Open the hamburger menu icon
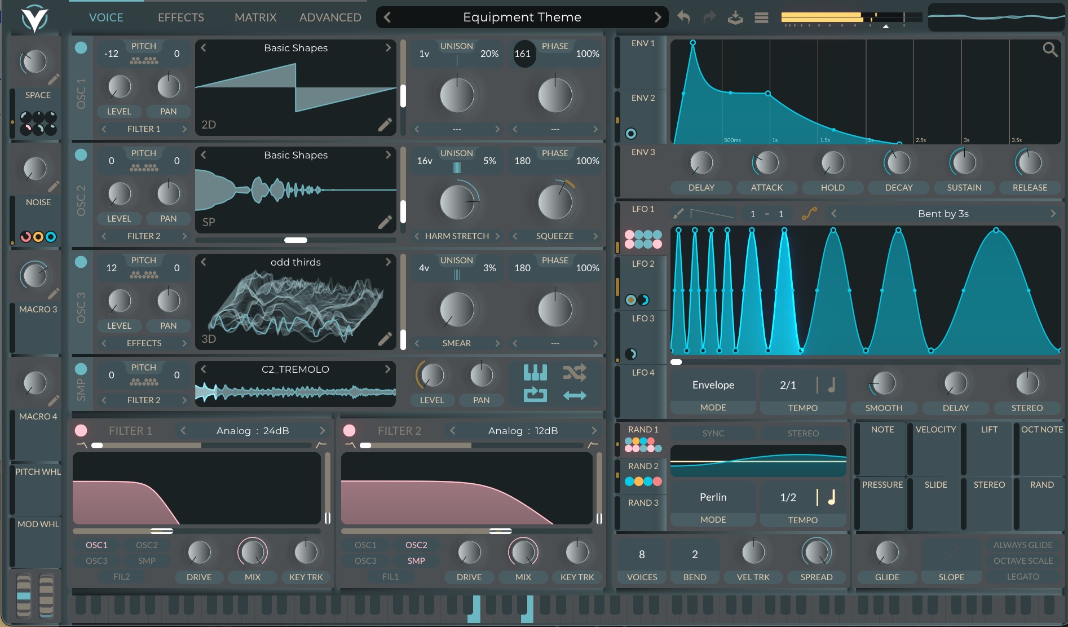Image resolution: width=1068 pixels, height=627 pixels. tap(761, 17)
